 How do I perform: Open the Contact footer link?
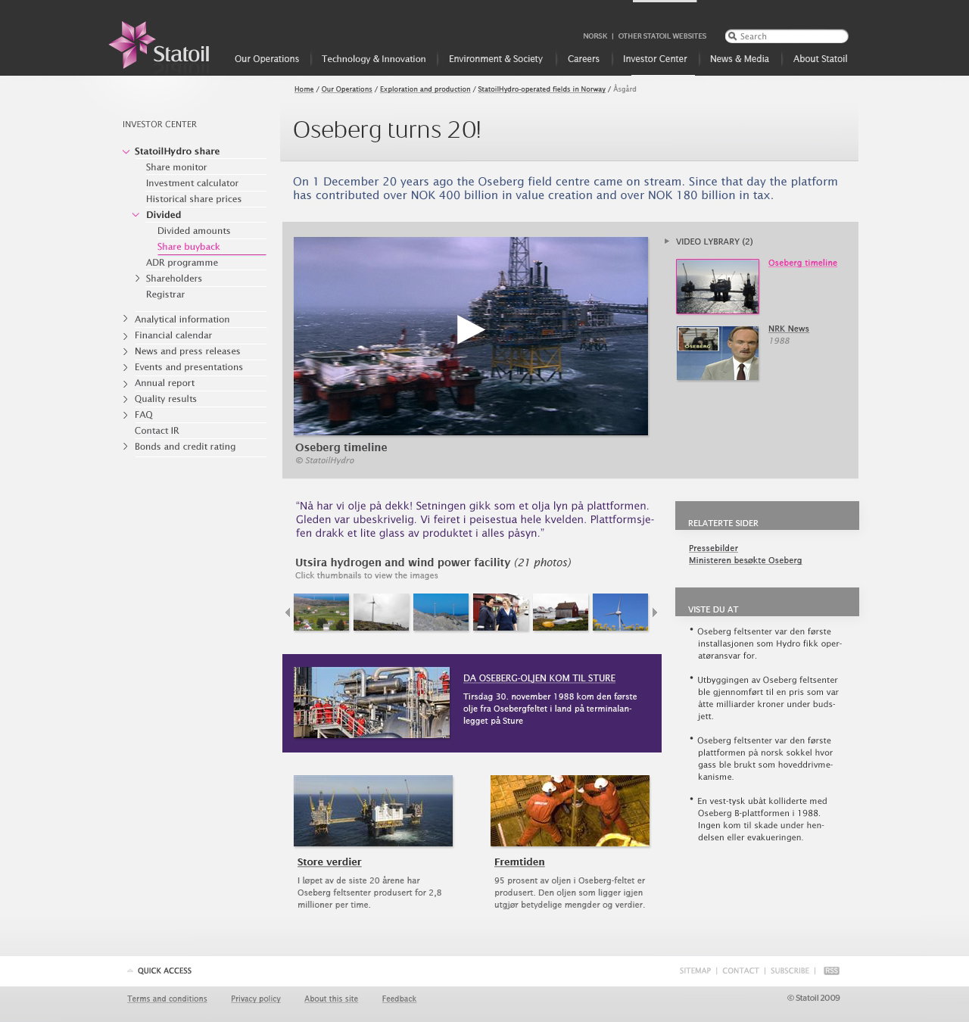pyautogui.click(x=740, y=971)
